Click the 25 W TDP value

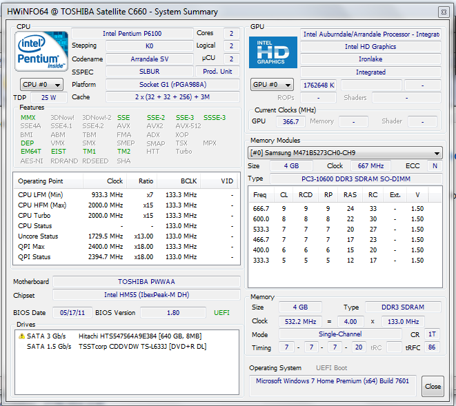(x=48, y=98)
